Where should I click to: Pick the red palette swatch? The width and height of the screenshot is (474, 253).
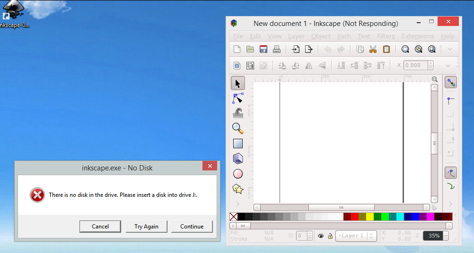click(355, 217)
